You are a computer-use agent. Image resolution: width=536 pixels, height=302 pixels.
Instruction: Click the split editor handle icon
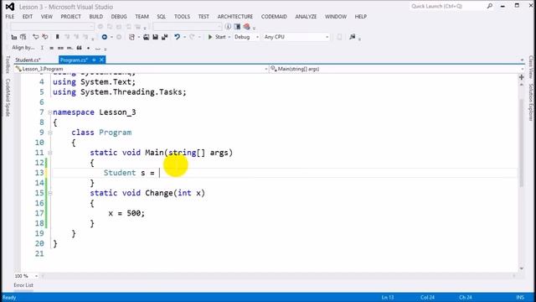click(521, 77)
